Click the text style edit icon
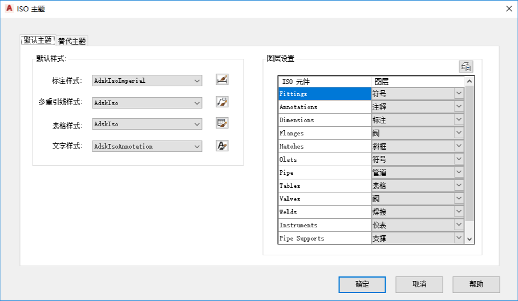This screenshot has height=301, width=518. click(222, 146)
